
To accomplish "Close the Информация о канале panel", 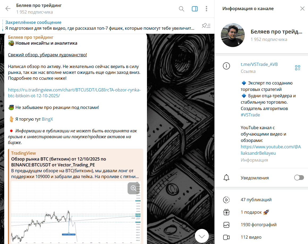I will point(302,9).
